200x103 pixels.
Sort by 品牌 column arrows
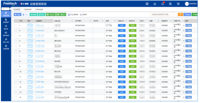[158, 21]
